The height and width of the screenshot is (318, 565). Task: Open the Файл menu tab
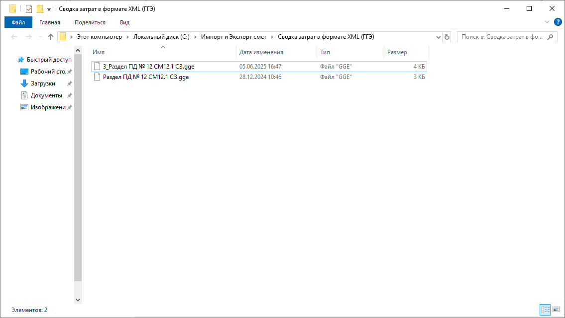tap(18, 22)
